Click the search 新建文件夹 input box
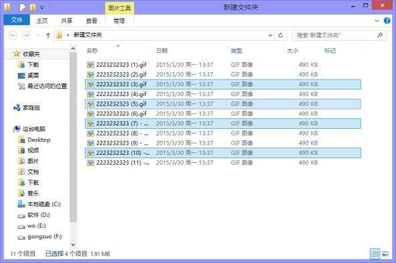 click(x=334, y=35)
